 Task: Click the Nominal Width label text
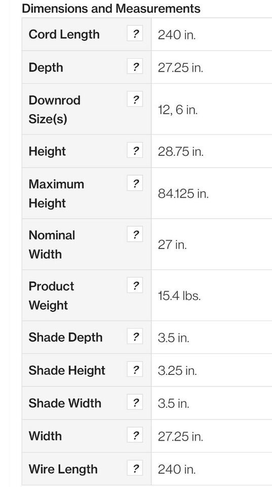click(52, 245)
